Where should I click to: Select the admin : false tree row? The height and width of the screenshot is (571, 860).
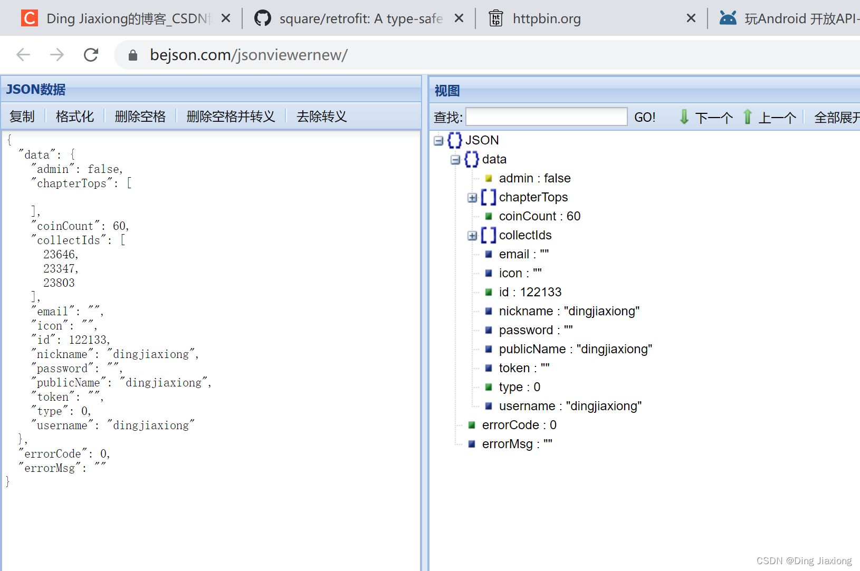(535, 178)
